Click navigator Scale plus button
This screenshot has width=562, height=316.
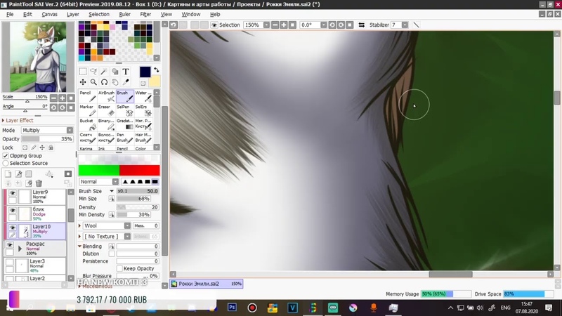pyautogui.click(x=62, y=98)
